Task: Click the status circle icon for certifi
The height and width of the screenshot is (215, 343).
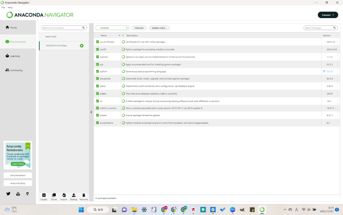Action: pyautogui.click(x=123, y=49)
